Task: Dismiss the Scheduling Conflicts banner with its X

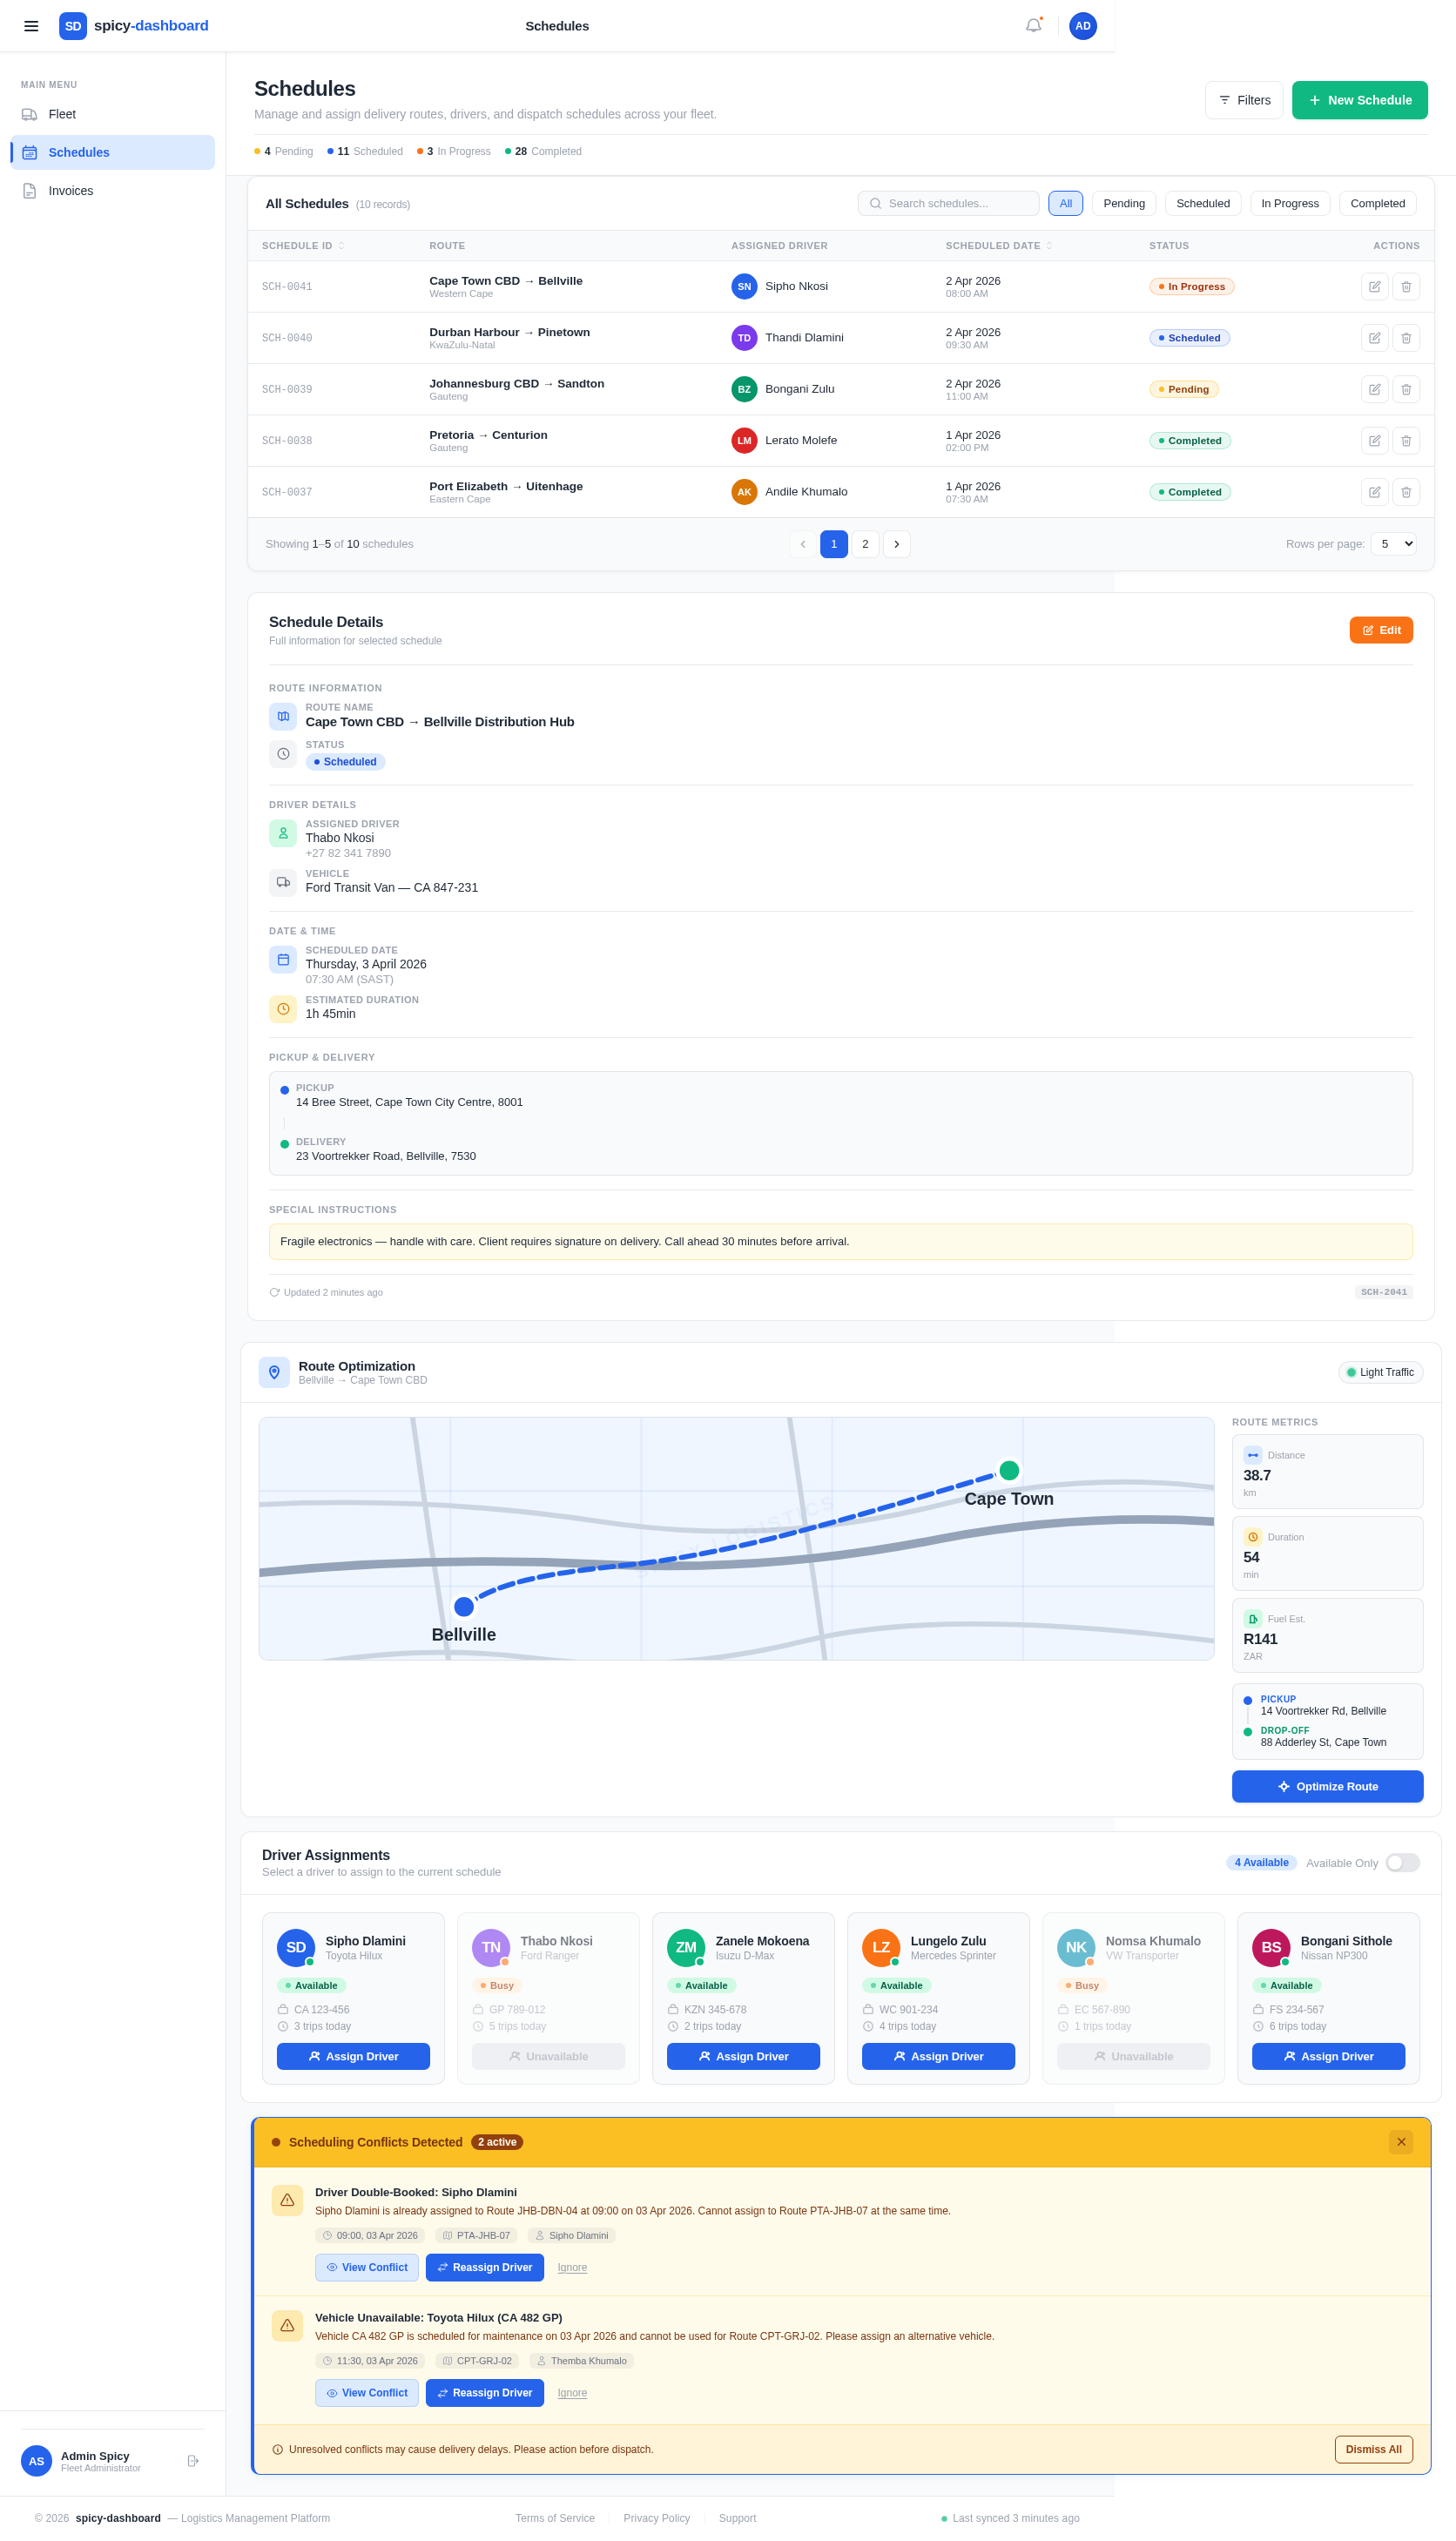Action: (1401, 2142)
